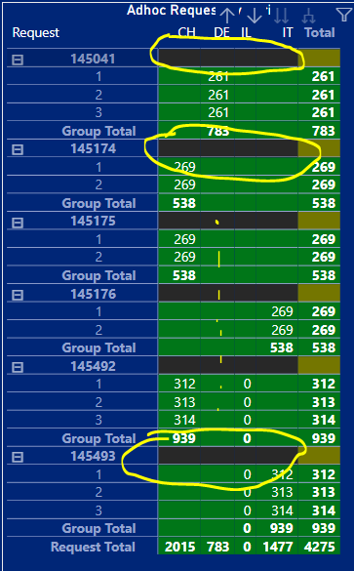Click the IL column header
Image resolution: width=354 pixels, height=571 pixels.
(x=247, y=32)
